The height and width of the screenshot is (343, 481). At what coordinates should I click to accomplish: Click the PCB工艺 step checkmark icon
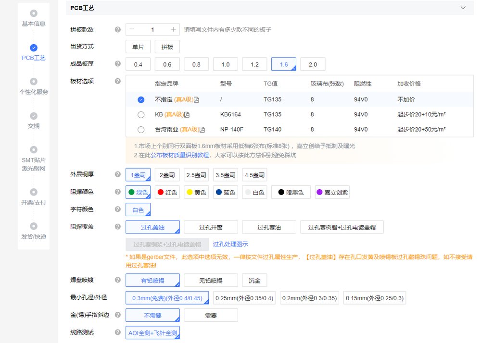(34, 48)
